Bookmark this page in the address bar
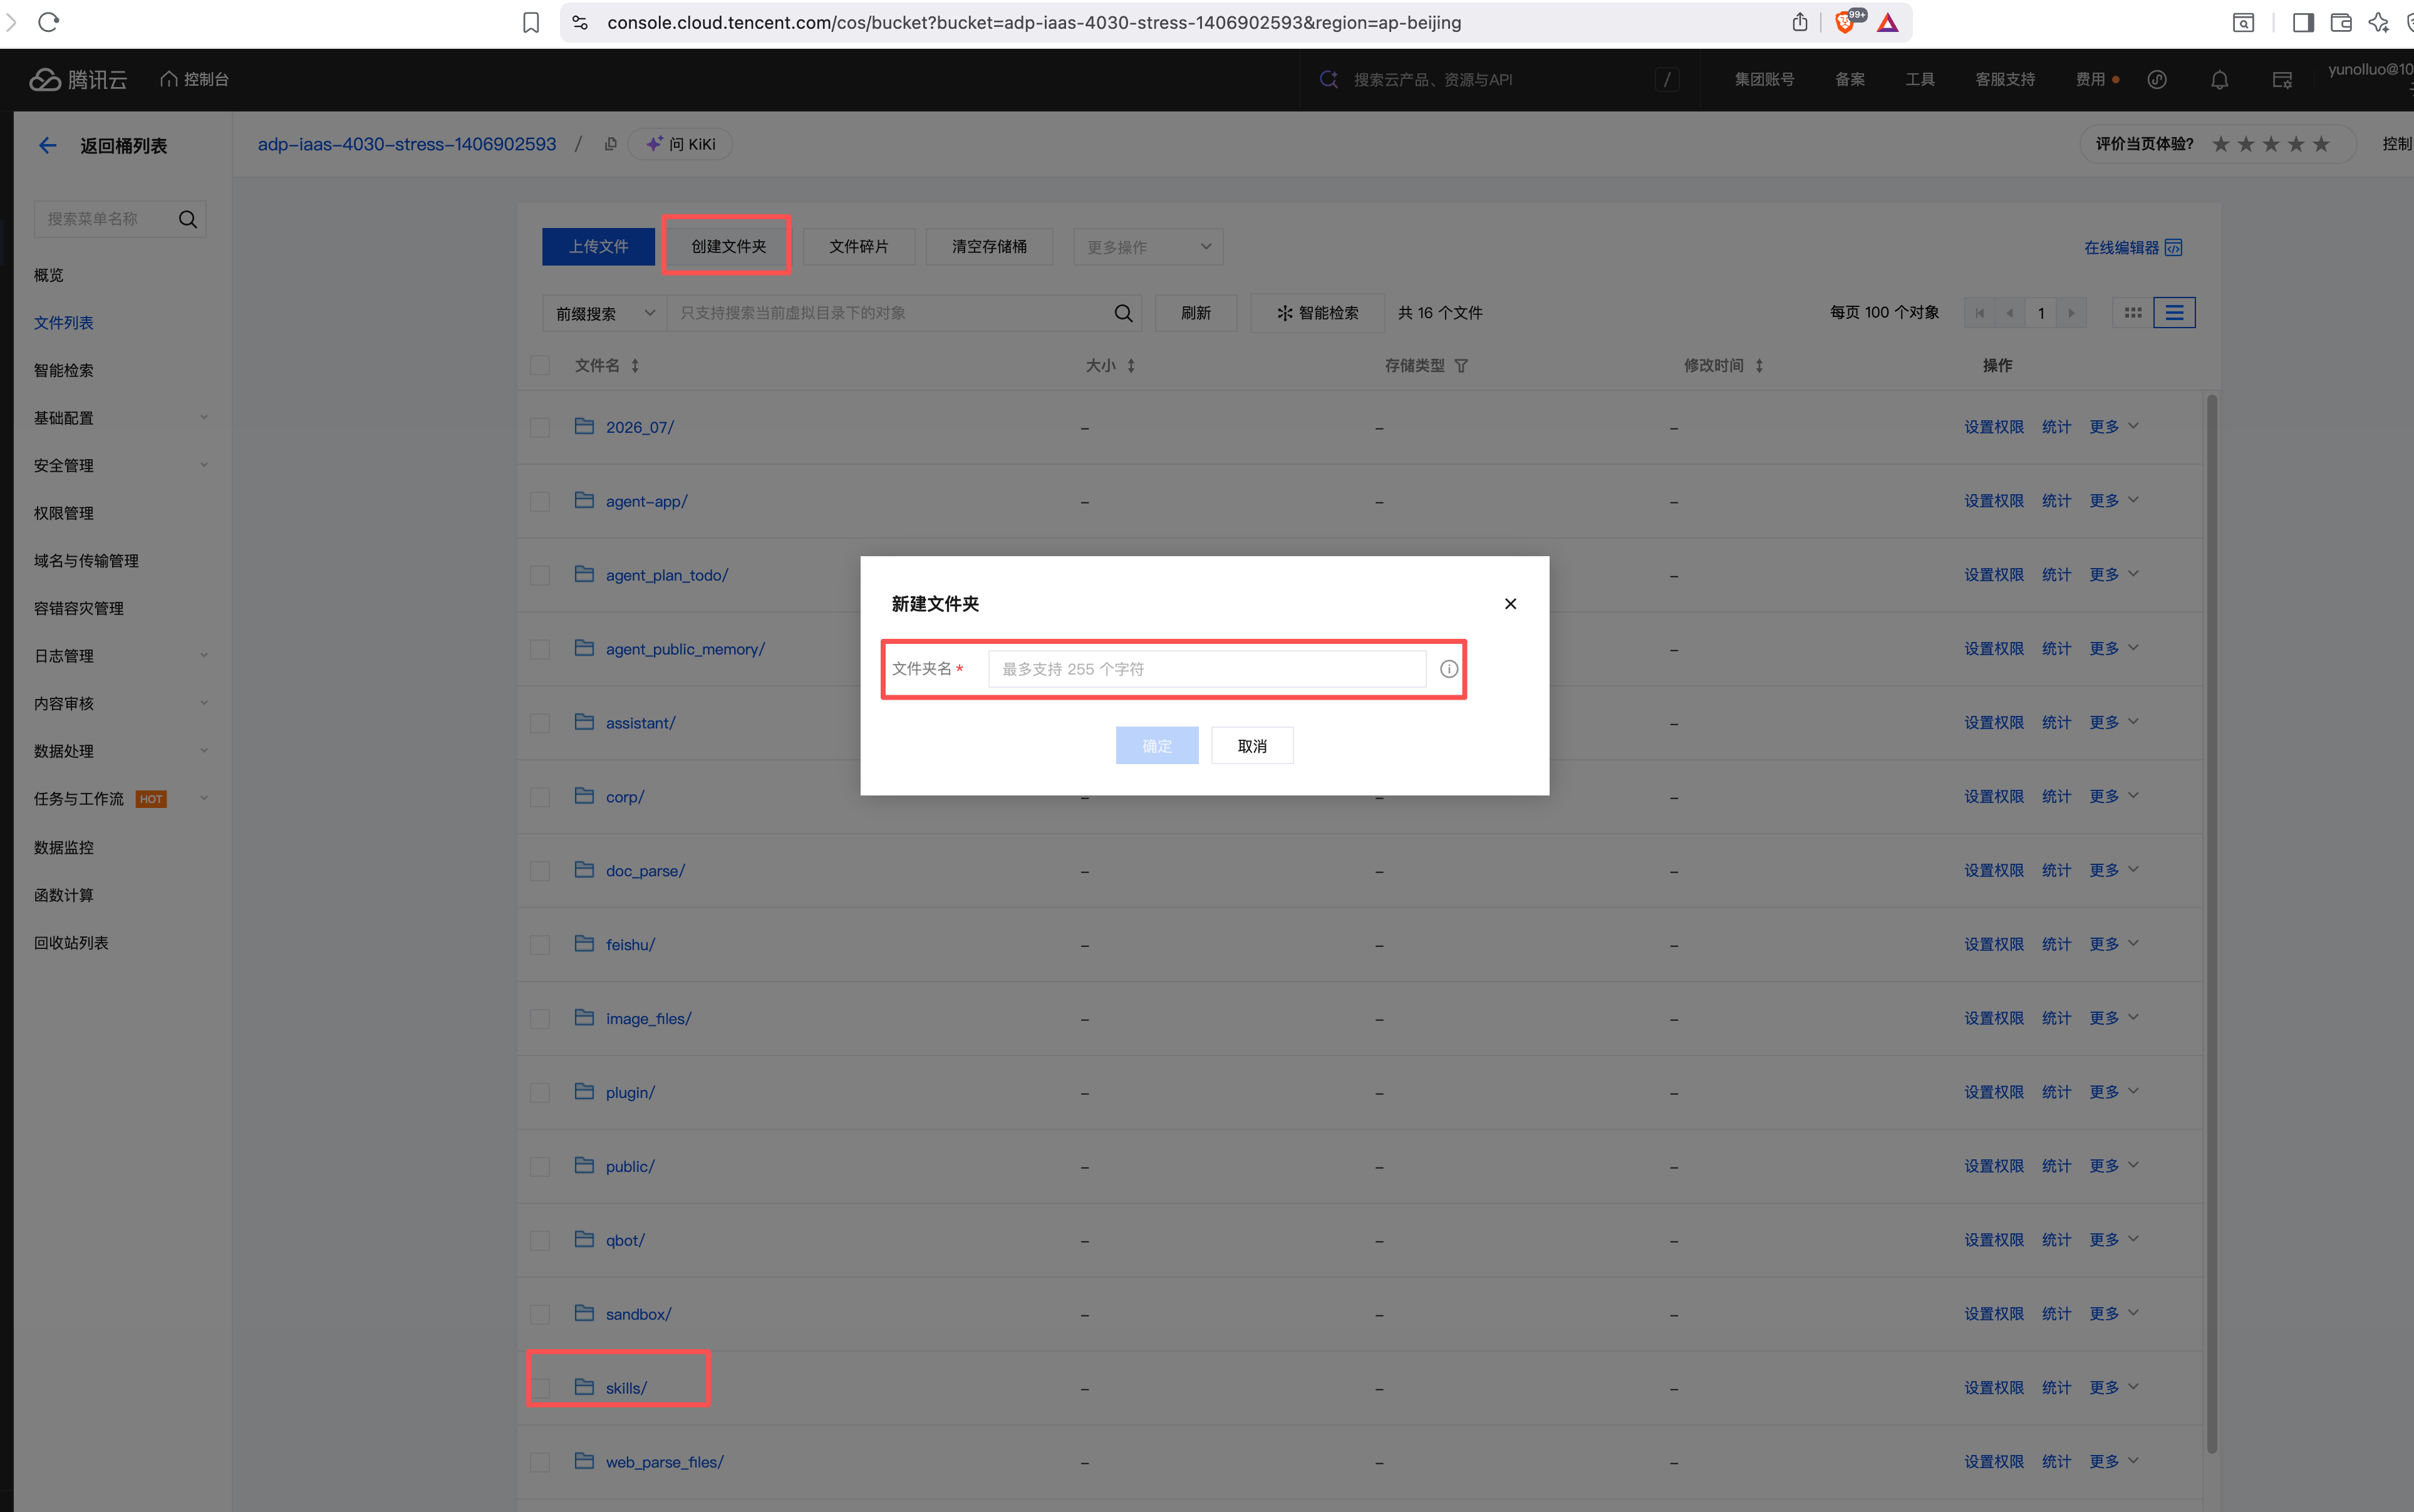The image size is (2414, 1512). tap(531, 22)
